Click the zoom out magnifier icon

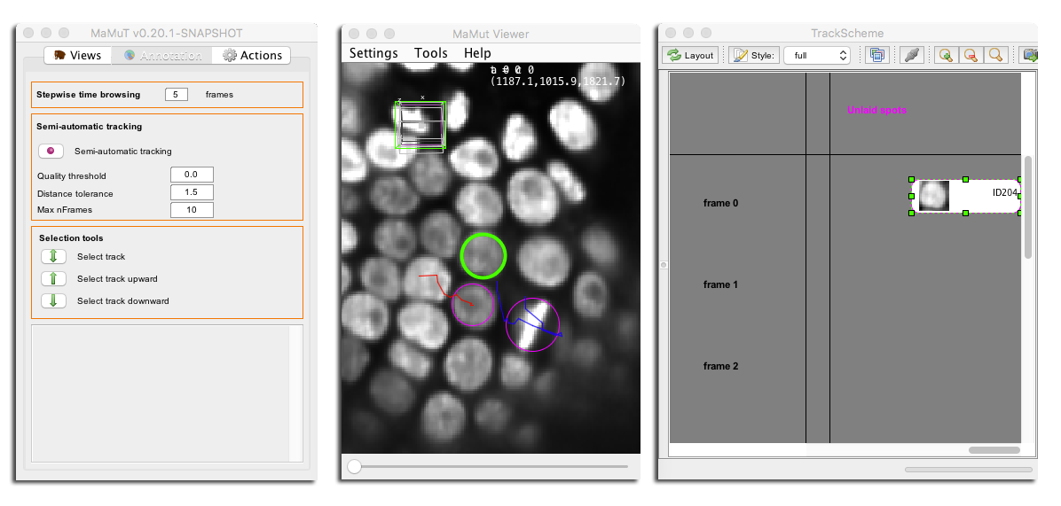[x=971, y=56]
